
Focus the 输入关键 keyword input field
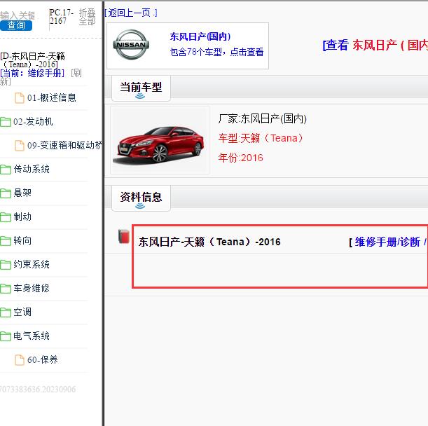18,15
